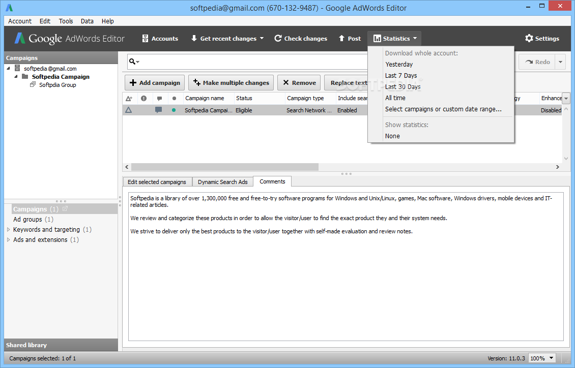575x368 pixels.
Task: Click the Status column header
Action: click(260, 98)
